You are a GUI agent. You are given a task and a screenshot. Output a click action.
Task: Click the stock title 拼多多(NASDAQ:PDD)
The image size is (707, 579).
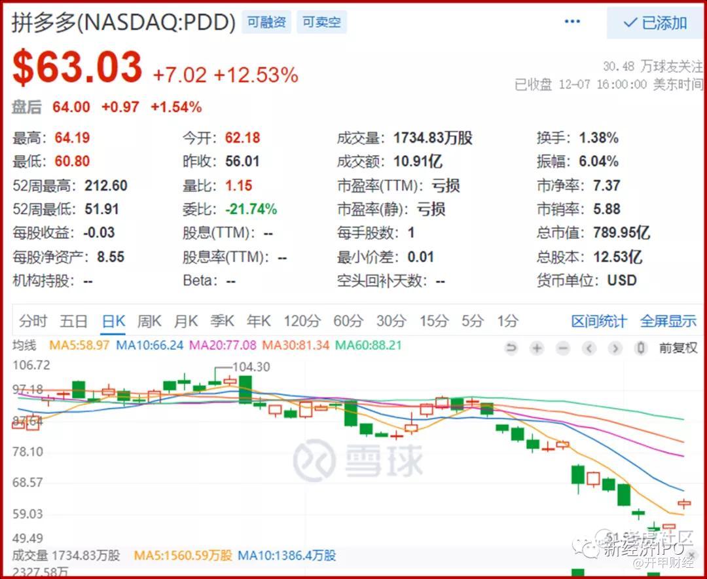point(124,22)
